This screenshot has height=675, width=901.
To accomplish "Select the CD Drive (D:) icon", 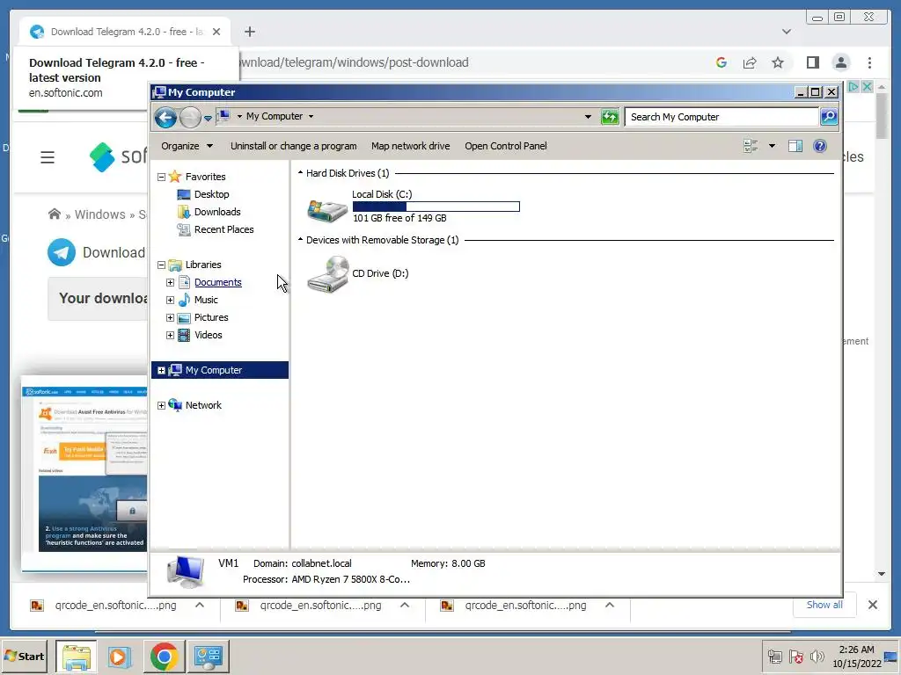I will (x=327, y=274).
